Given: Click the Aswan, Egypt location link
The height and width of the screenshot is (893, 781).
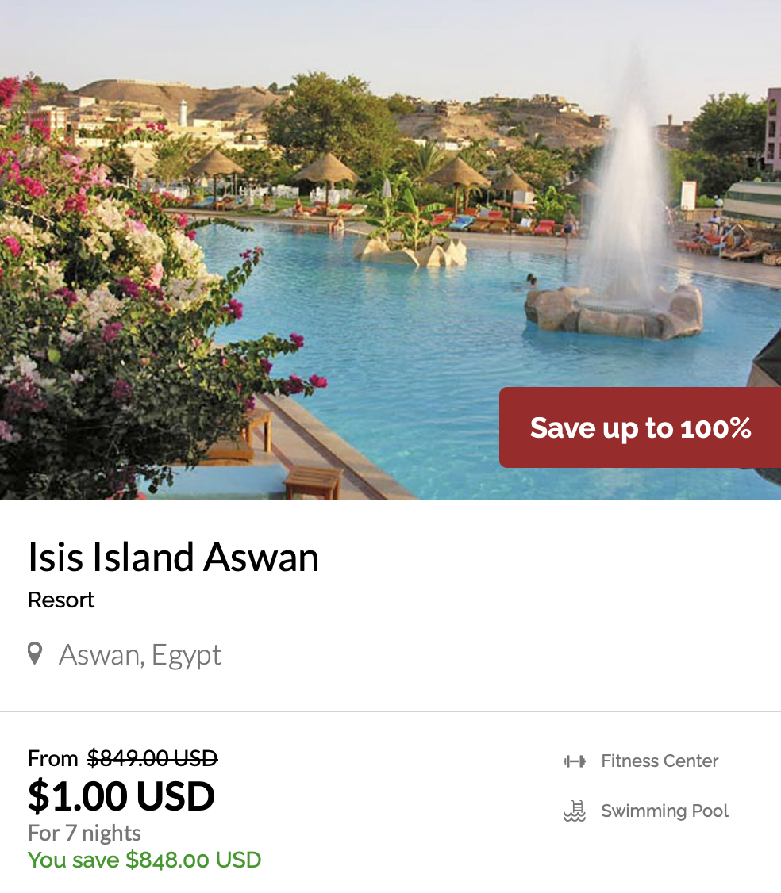Looking at the screenshot, I should (x=140, y=653).
